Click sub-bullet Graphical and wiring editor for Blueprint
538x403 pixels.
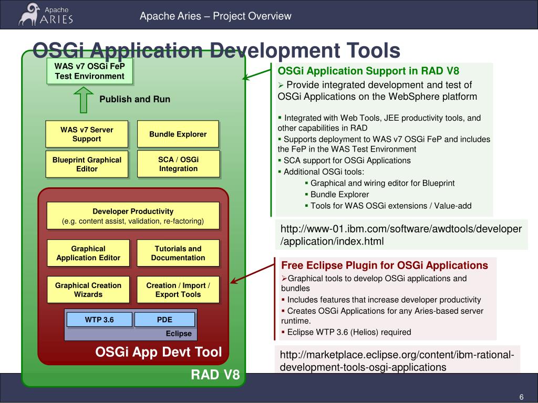(380, 183)
